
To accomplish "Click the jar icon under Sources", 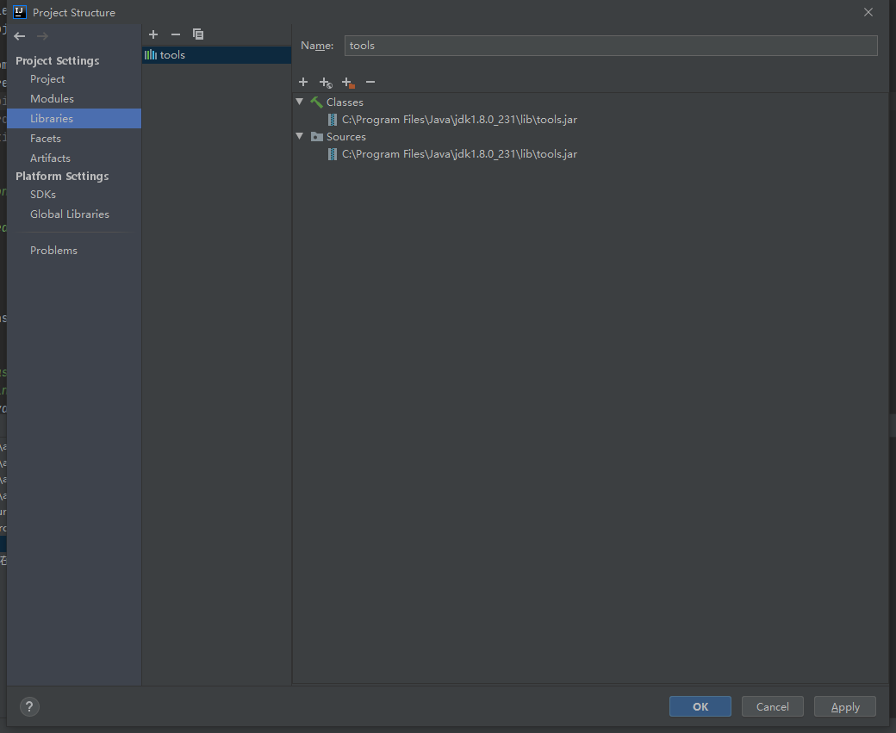I will pyautogui.click(x=332, y=154).
